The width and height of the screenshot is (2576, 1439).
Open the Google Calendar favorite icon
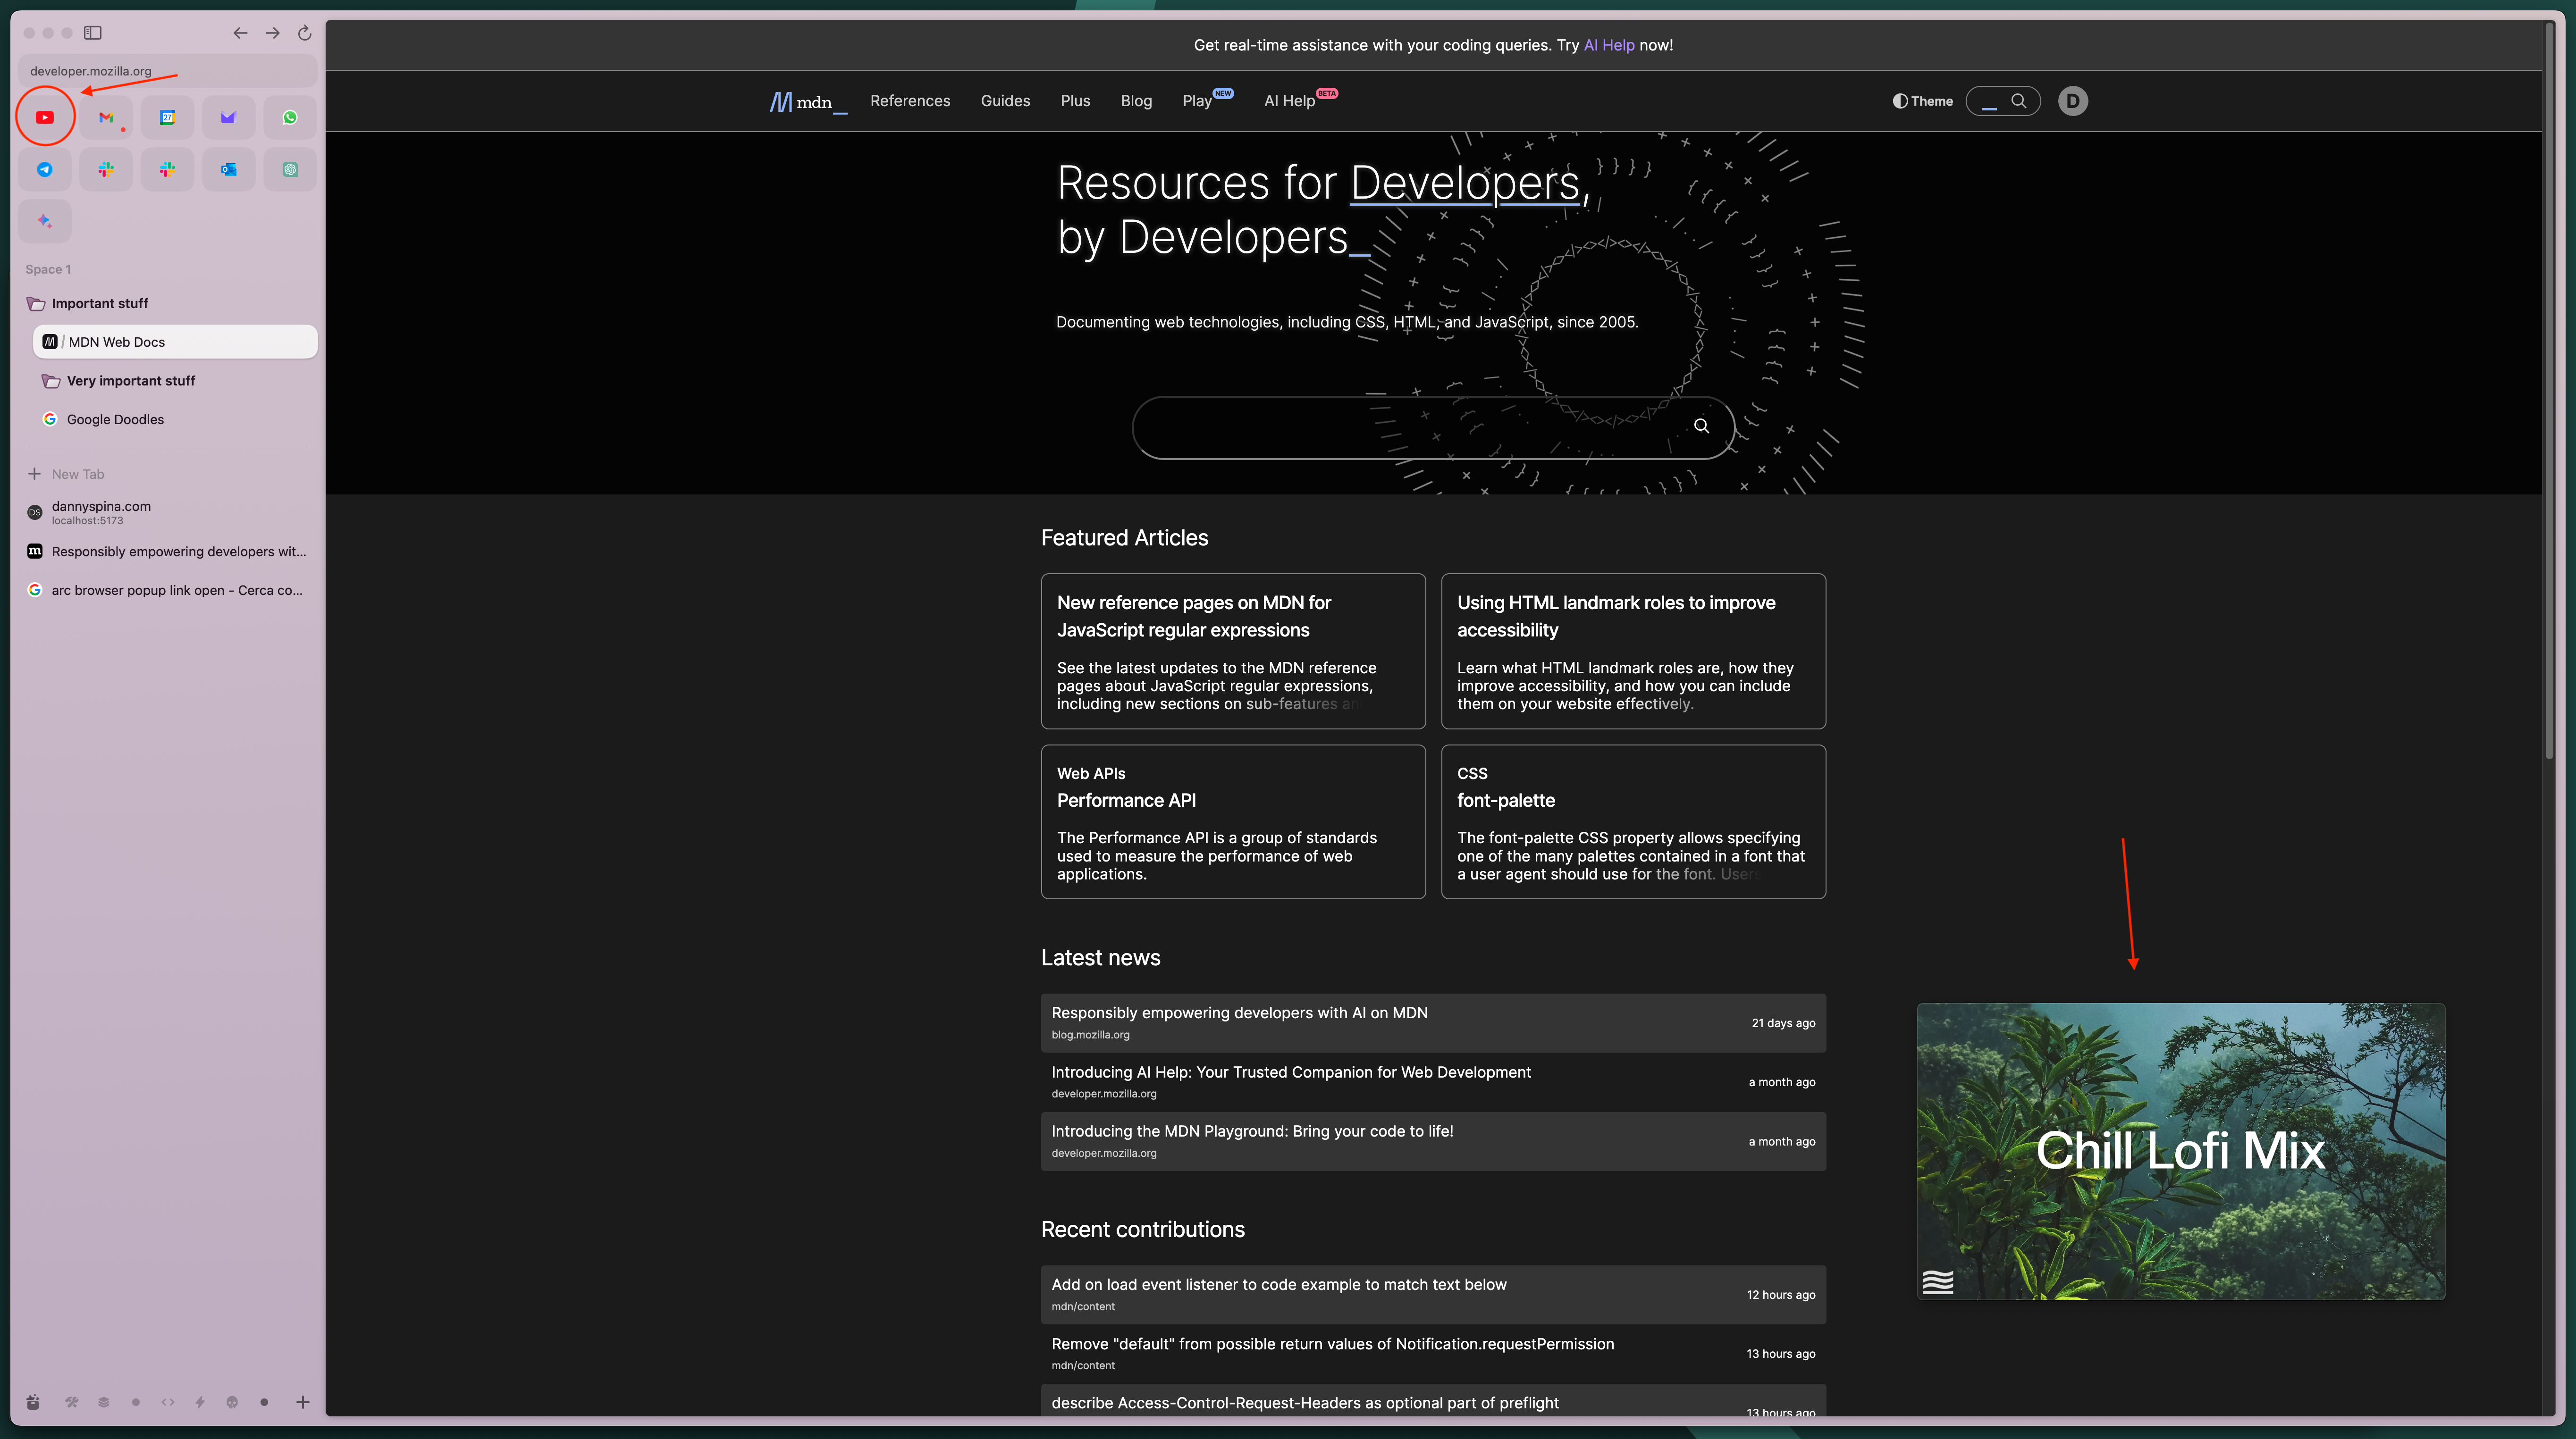(167, 117)
